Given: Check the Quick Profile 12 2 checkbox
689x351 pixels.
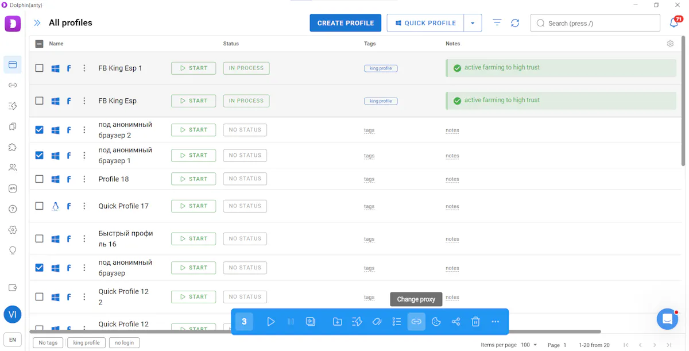Looking at the screenshot, I should tap(39, 297).
